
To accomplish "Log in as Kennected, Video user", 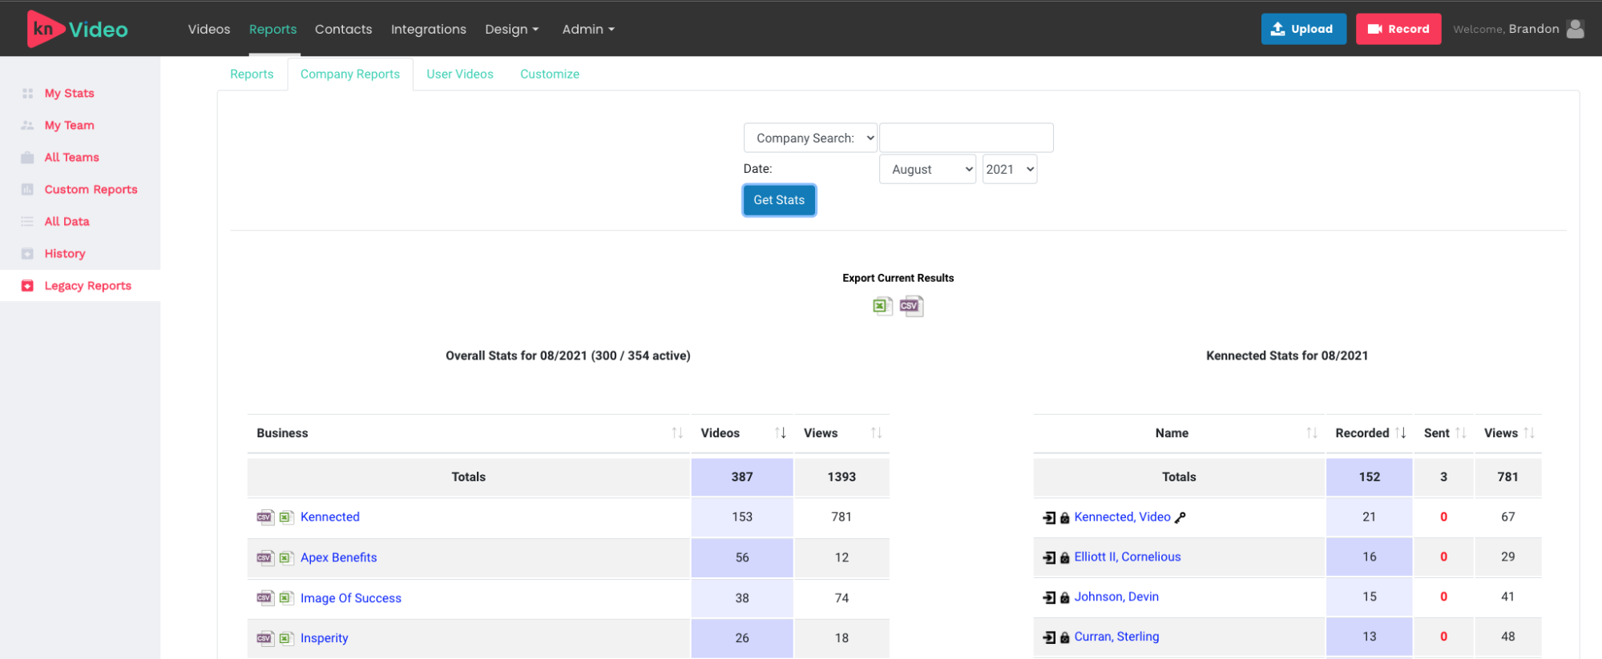I will pyautogui.click(x=1049, y=517).
